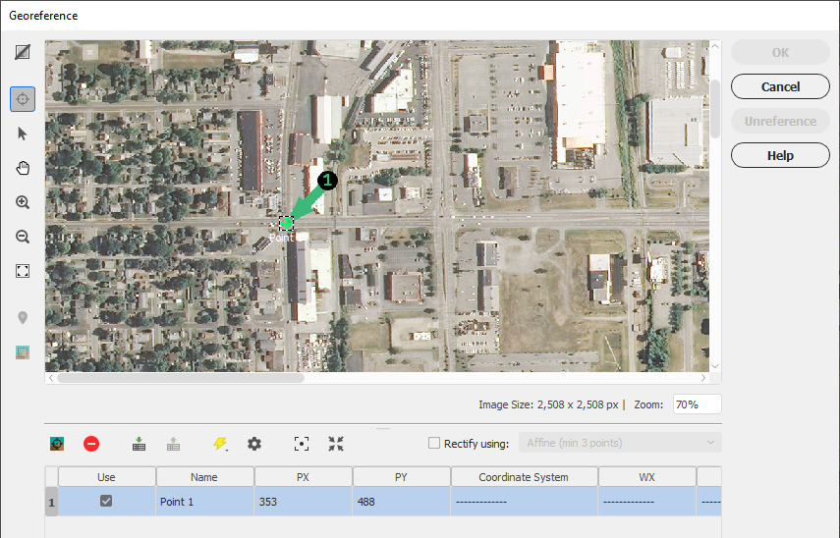Image resolution: width=840 pixels, height=538 pixels.
Task: Click the OK button
Action: (780, 52)
